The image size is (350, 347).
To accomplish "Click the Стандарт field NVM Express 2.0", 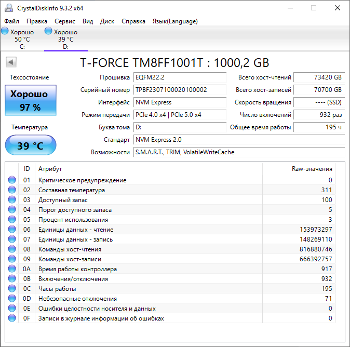I will point(239,140).
